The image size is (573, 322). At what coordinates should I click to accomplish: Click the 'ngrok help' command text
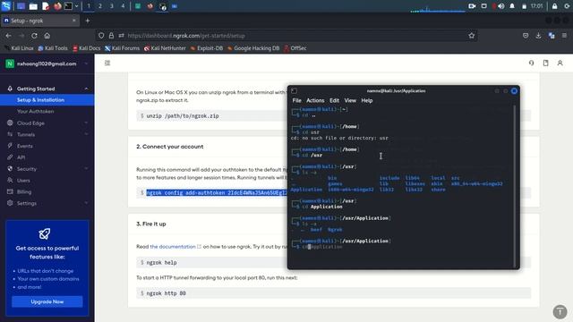[x=161, y=262]
